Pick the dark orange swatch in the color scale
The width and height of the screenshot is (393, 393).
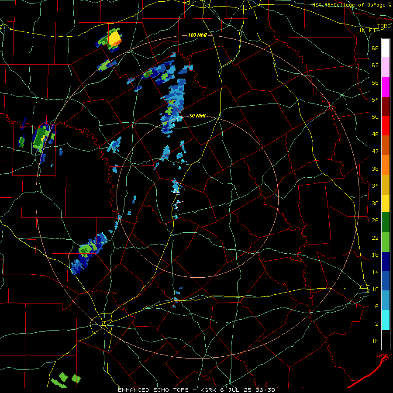(x=386, y=145)
